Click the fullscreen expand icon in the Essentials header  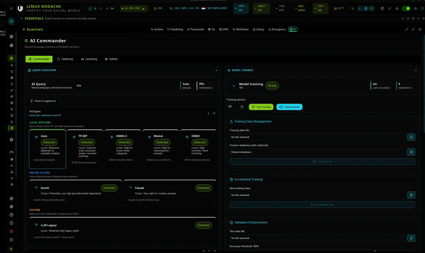click(x=406, y=29)
